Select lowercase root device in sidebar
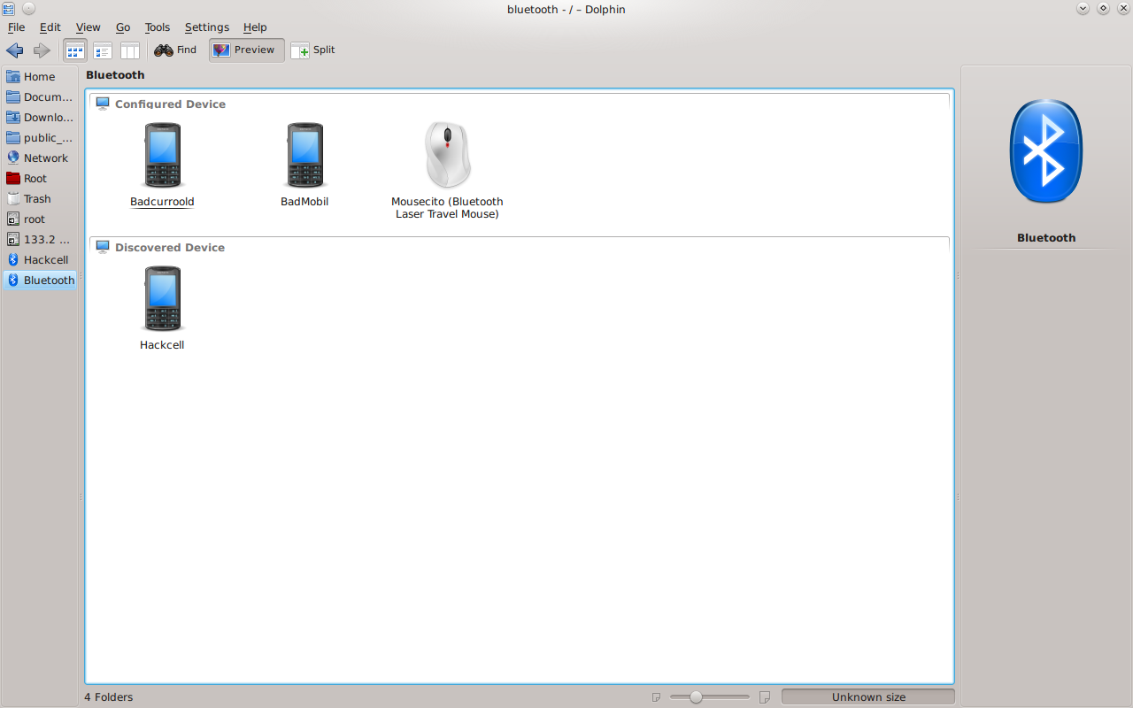Viewport: 1133px width, 708px height. tap(40, 219)
